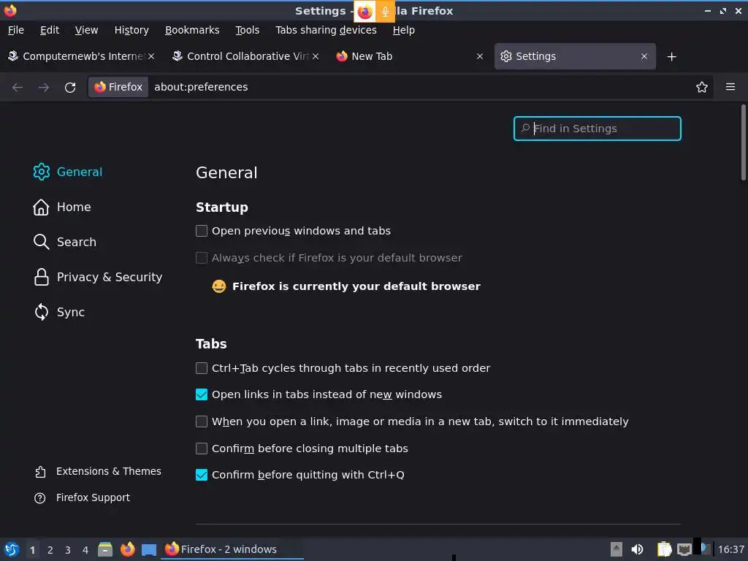Screen dimensions: 748x561
Task: Switch to workspace 1 in the taskbar
Action: click(32, 550)
